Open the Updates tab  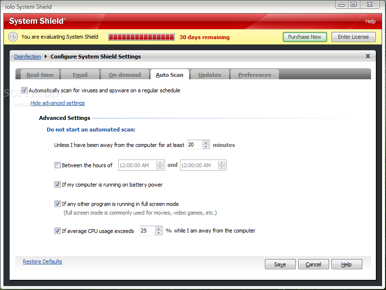(x=209, y=75)
